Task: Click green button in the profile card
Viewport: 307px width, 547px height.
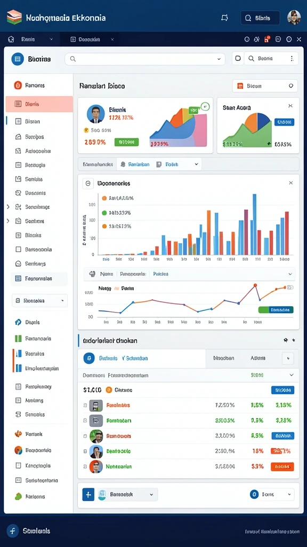Action: pyautogui.click(x=126, y=142)
